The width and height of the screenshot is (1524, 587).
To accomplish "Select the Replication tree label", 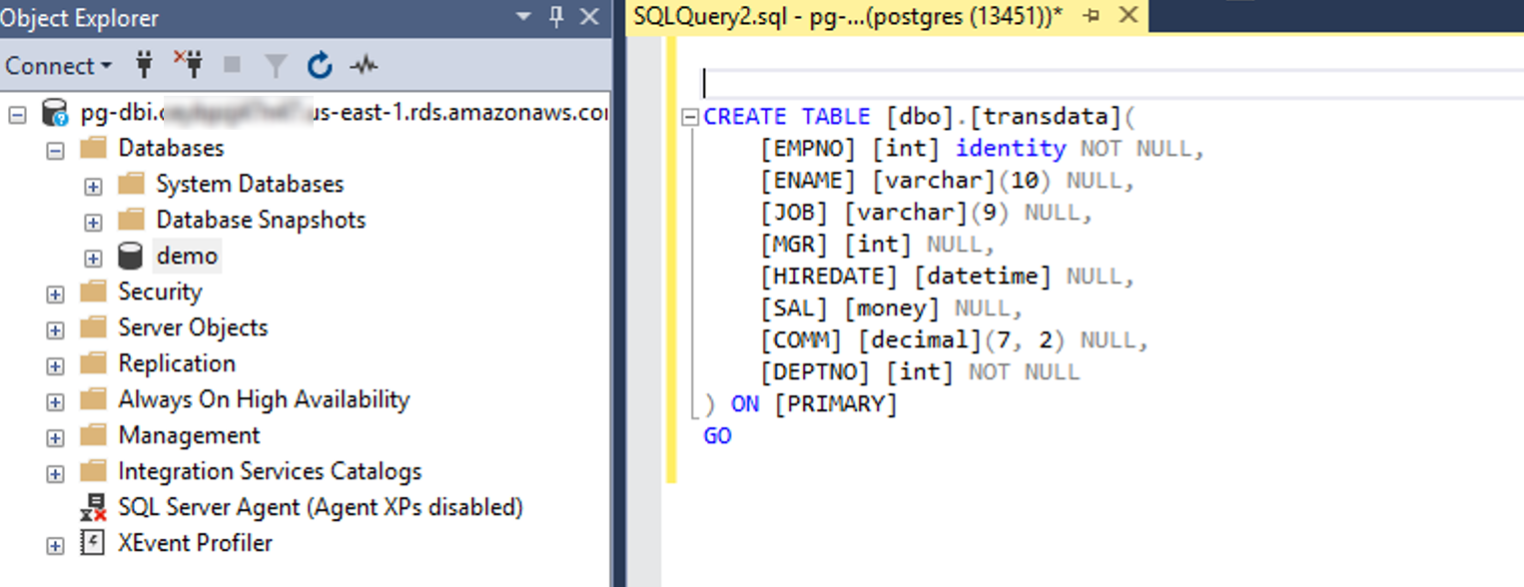I will [x=177, y=363].
